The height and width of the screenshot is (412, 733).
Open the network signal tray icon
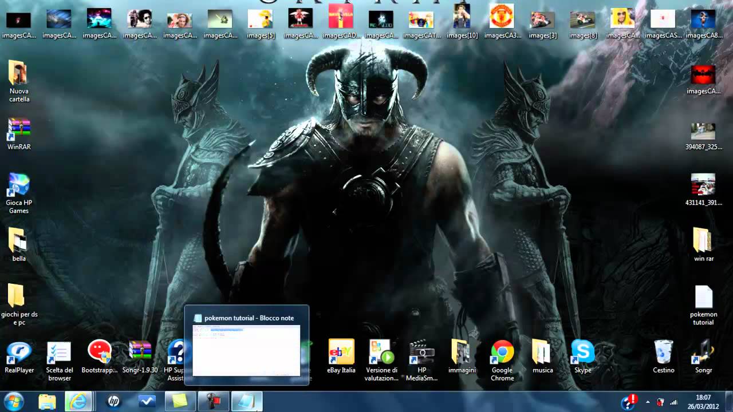click(x=673, y=402)
